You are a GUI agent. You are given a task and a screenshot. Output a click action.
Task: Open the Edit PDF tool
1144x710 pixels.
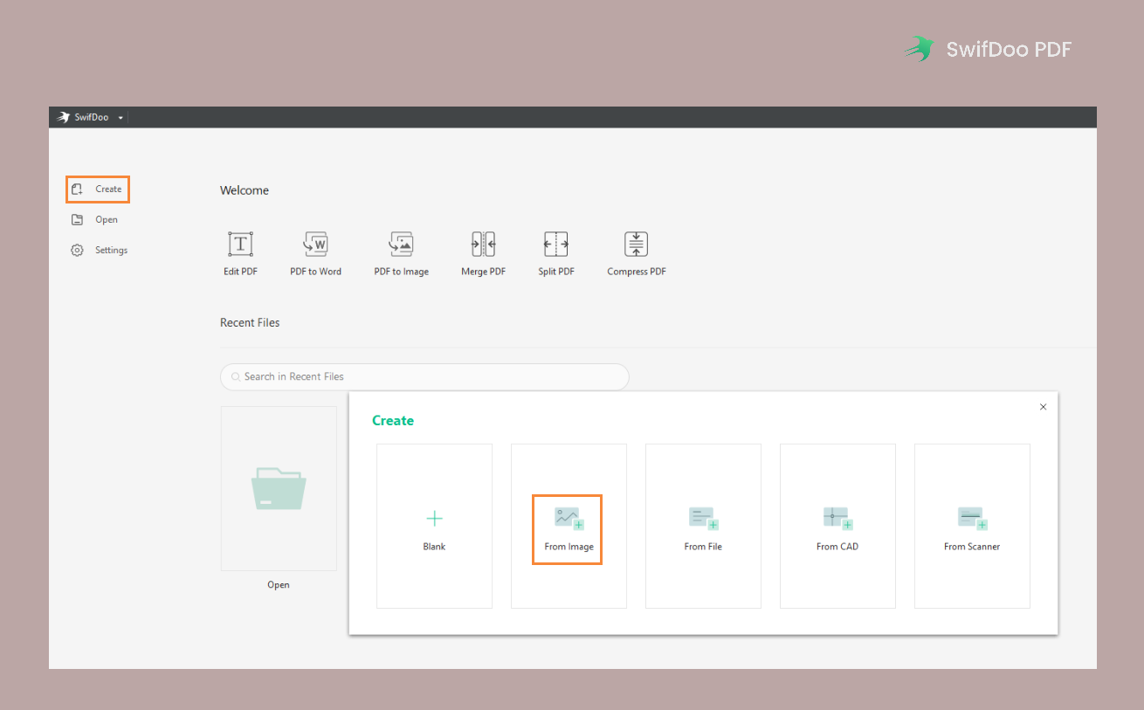pos(240,253)
